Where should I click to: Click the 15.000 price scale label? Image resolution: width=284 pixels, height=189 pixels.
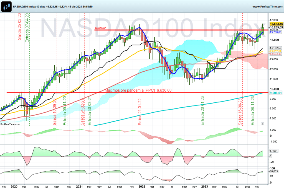pos(274,40)
